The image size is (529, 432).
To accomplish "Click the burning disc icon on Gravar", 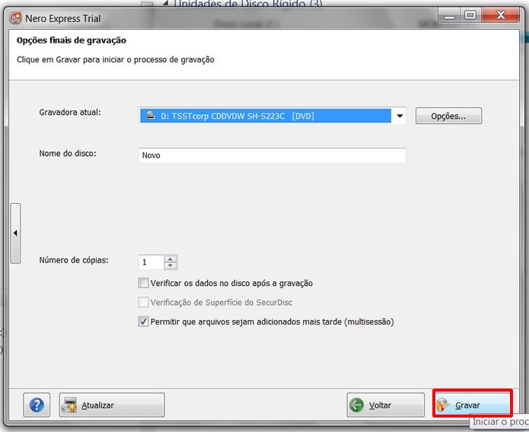I will pos(442,405).
